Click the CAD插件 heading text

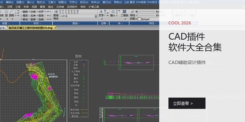(x=187, y=37)
